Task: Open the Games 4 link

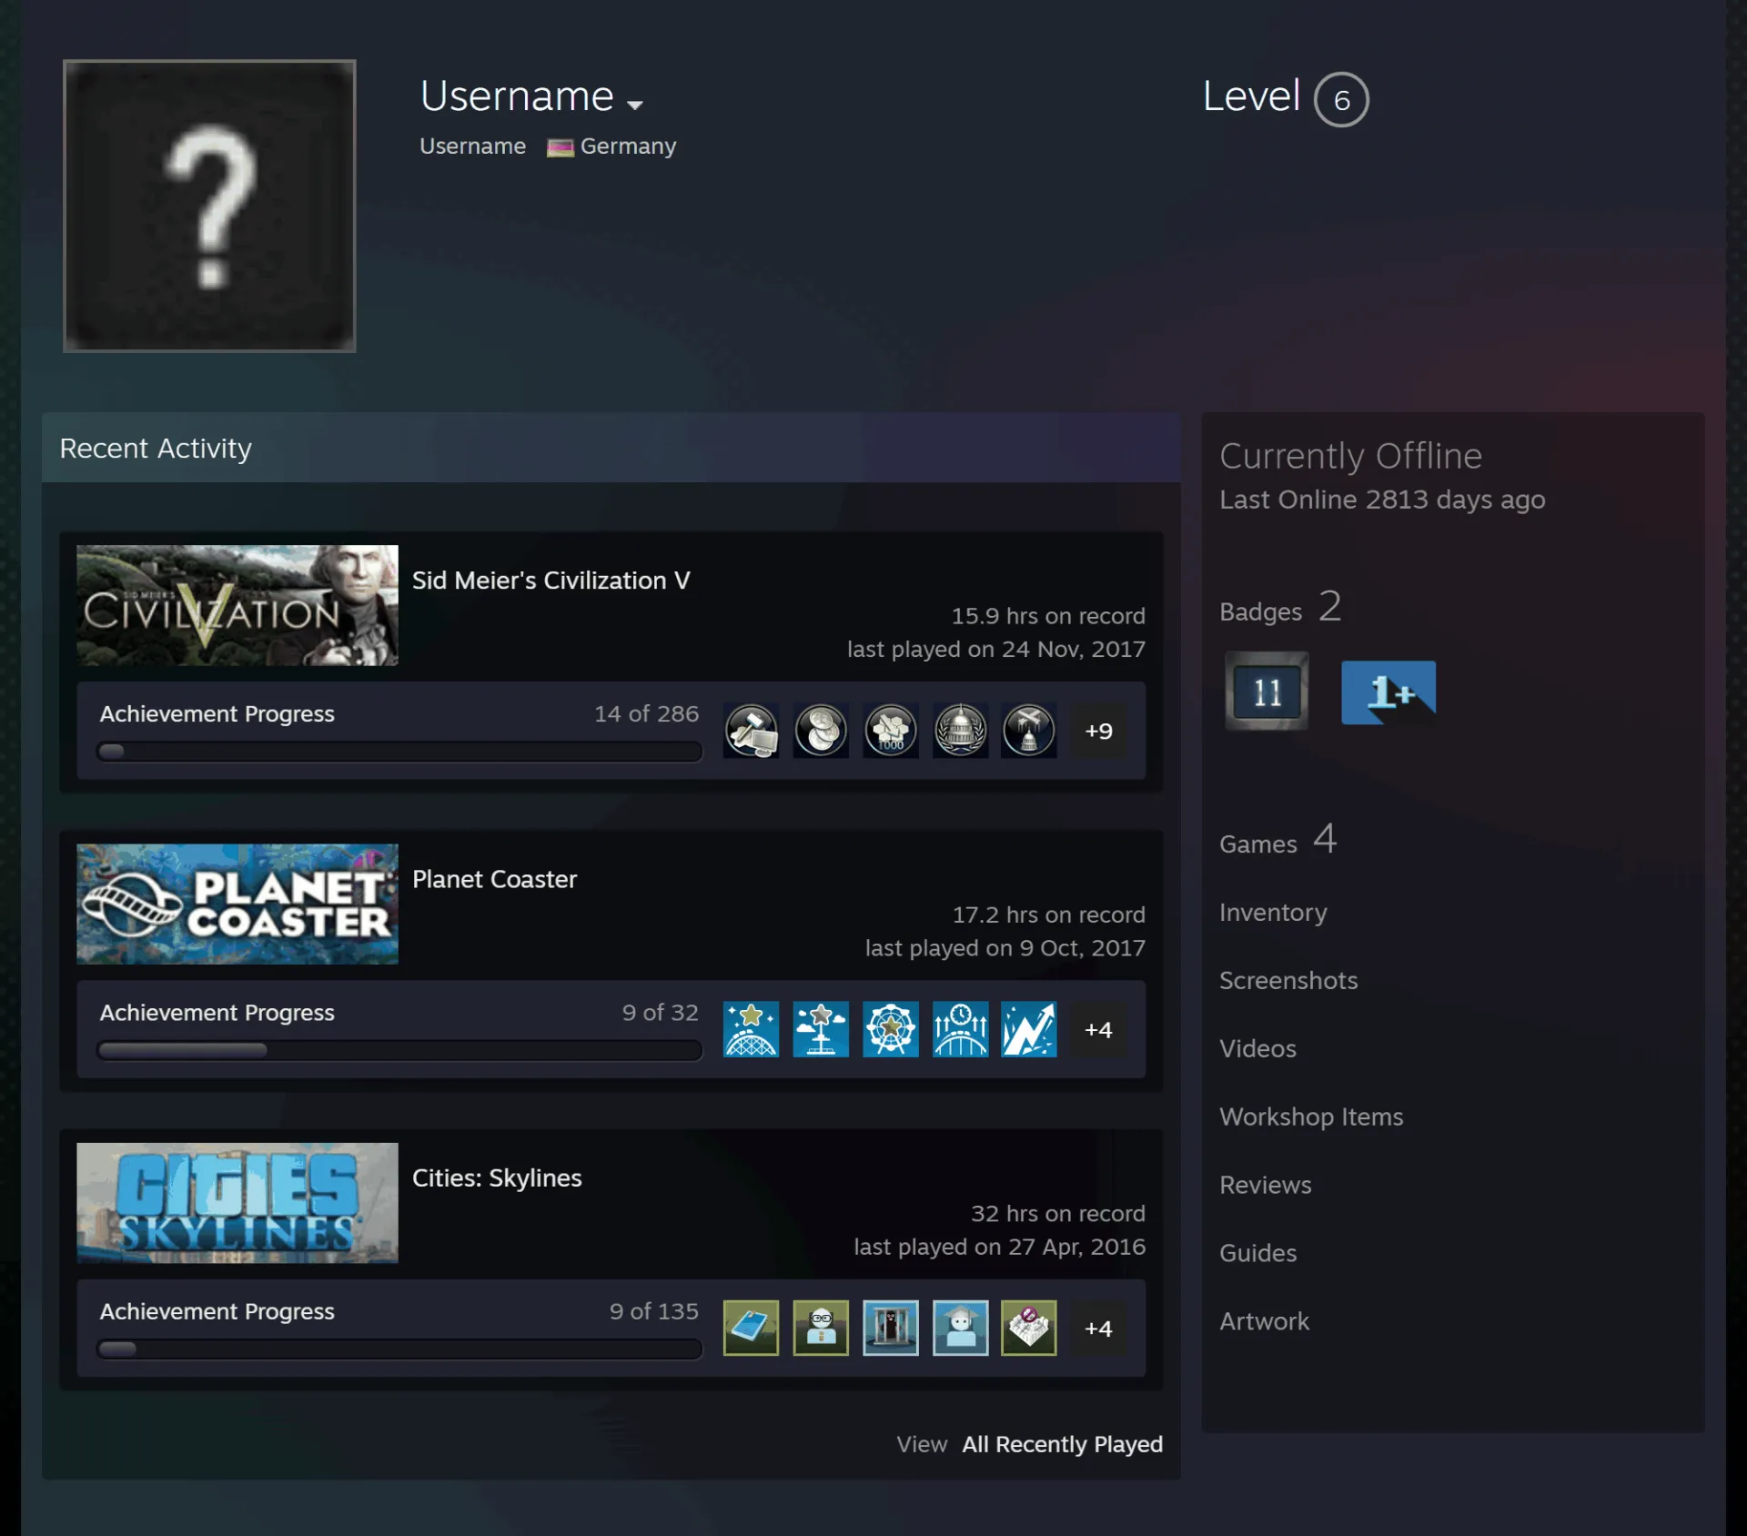Action: pos(1277,839)
